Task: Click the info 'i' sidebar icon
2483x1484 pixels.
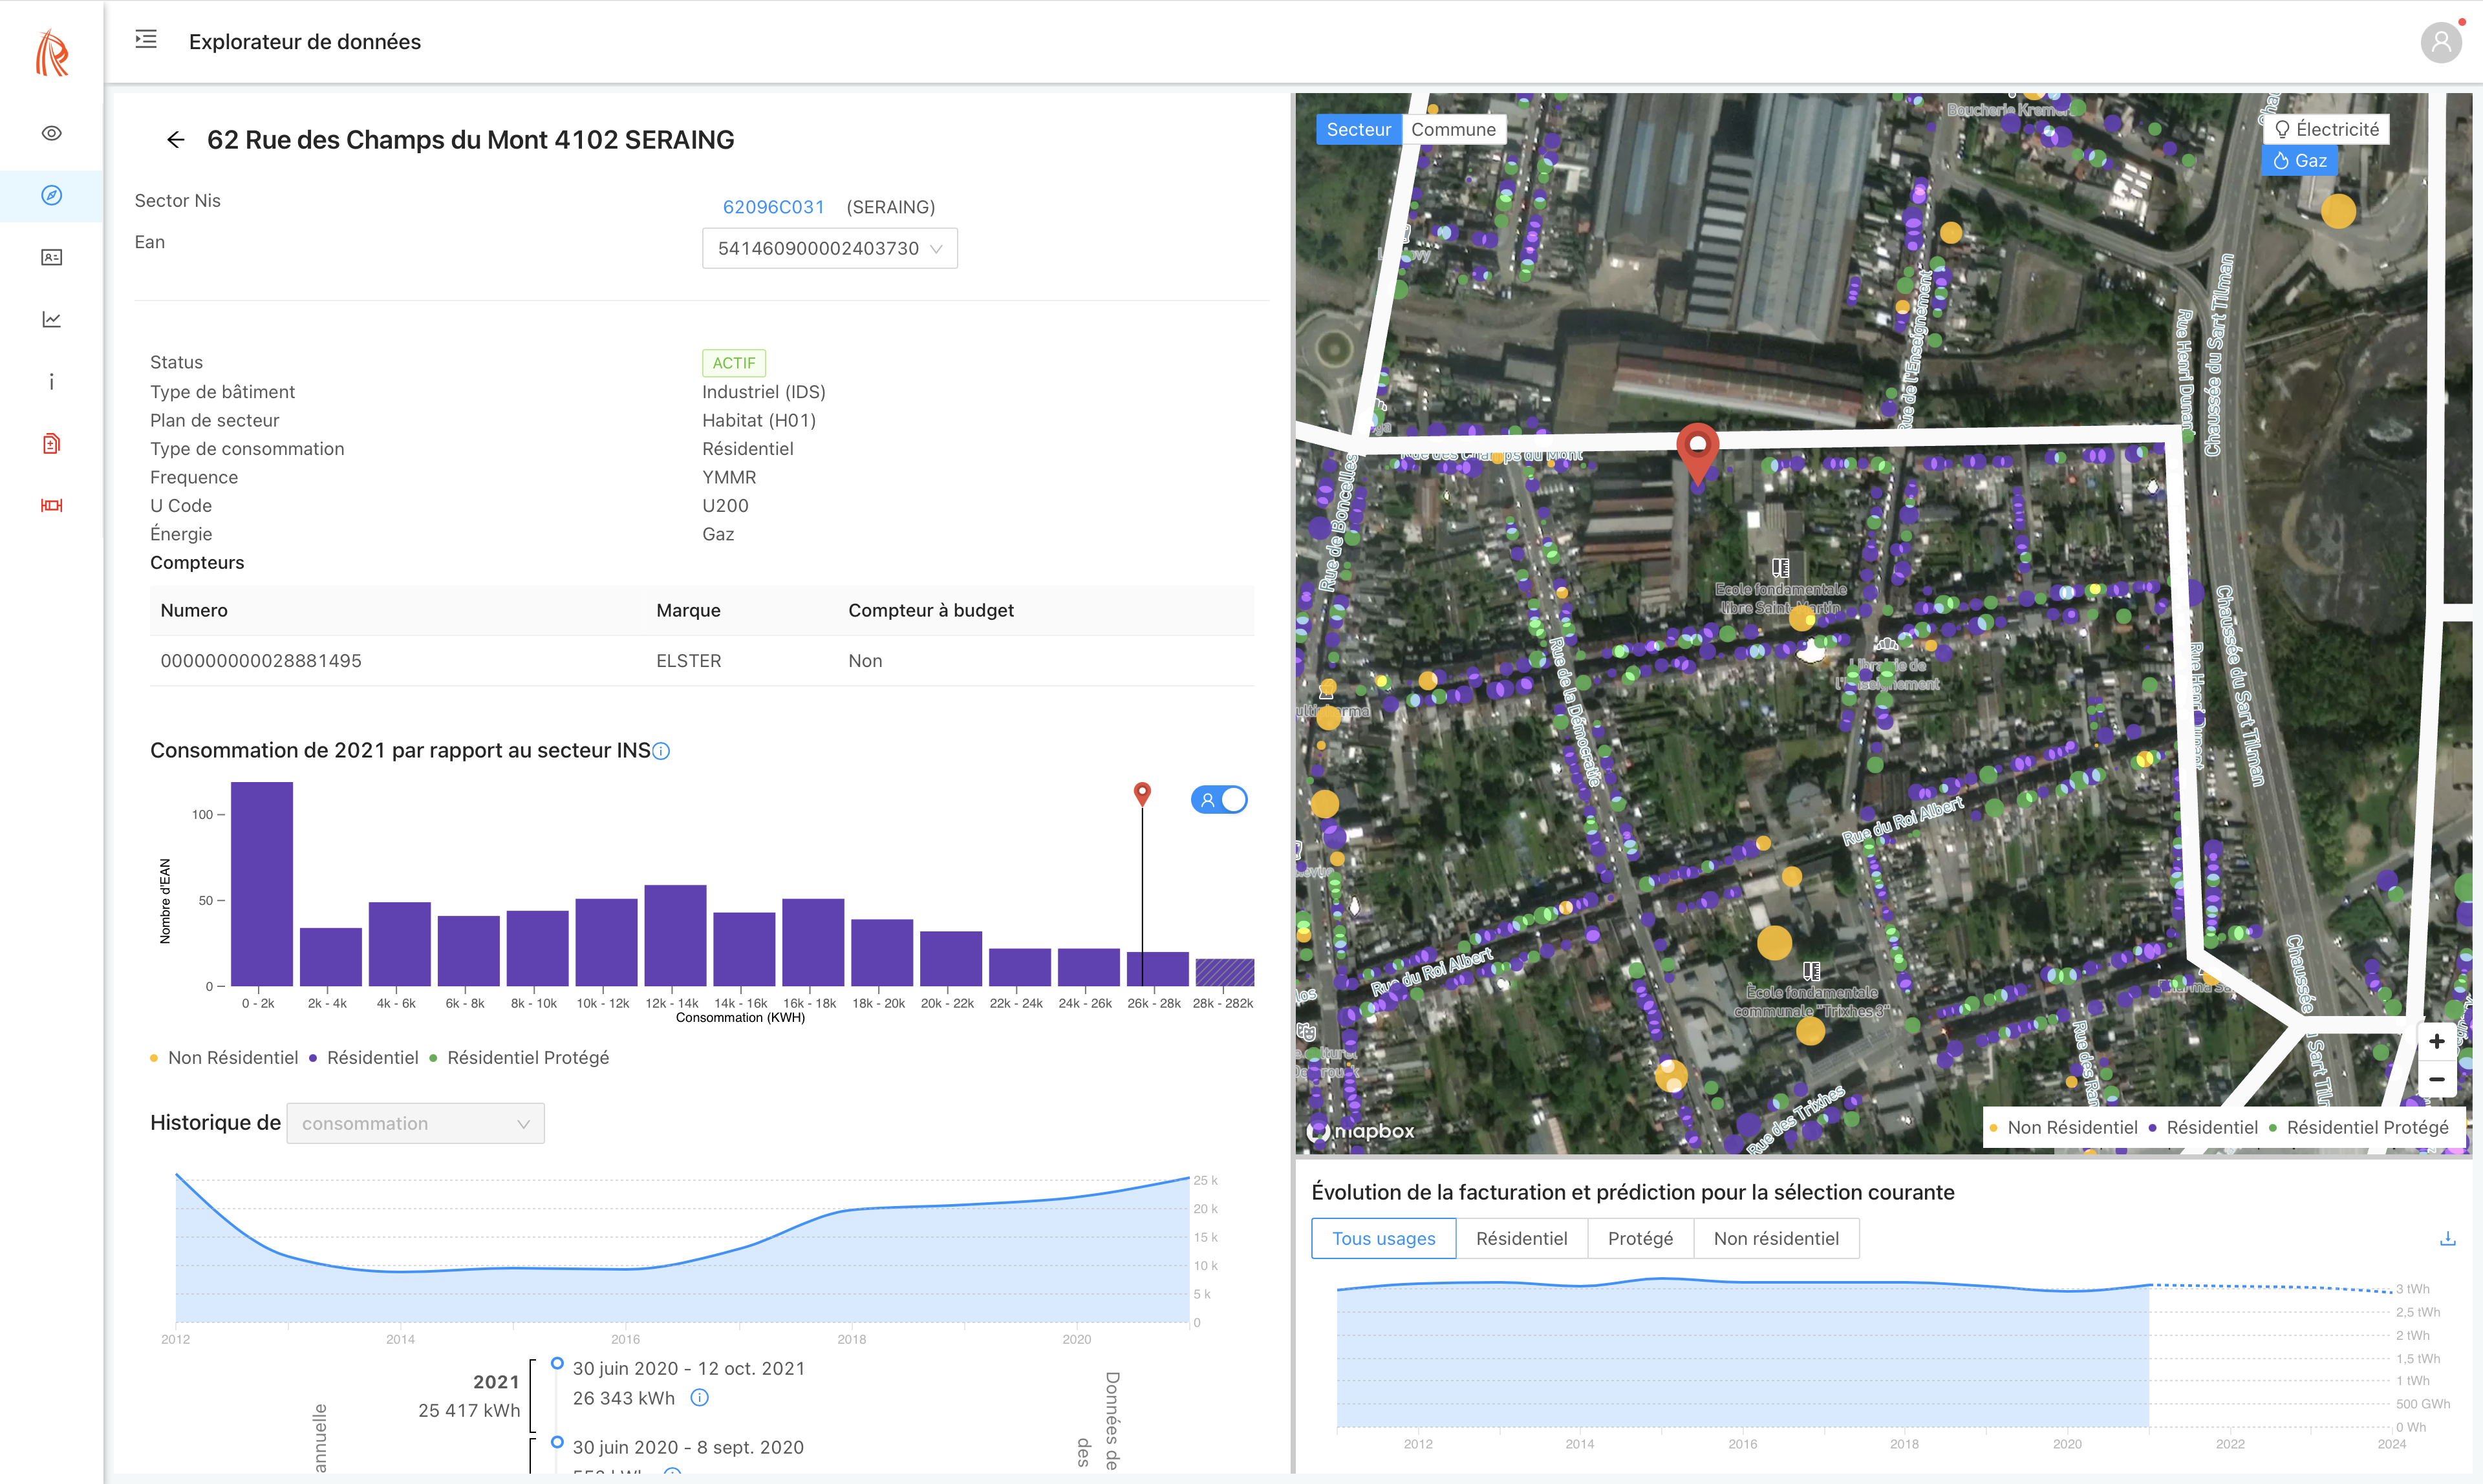Action: 52,381
